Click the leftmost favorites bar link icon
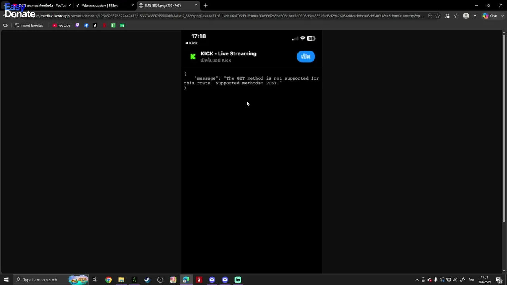 tap(5, 25)
